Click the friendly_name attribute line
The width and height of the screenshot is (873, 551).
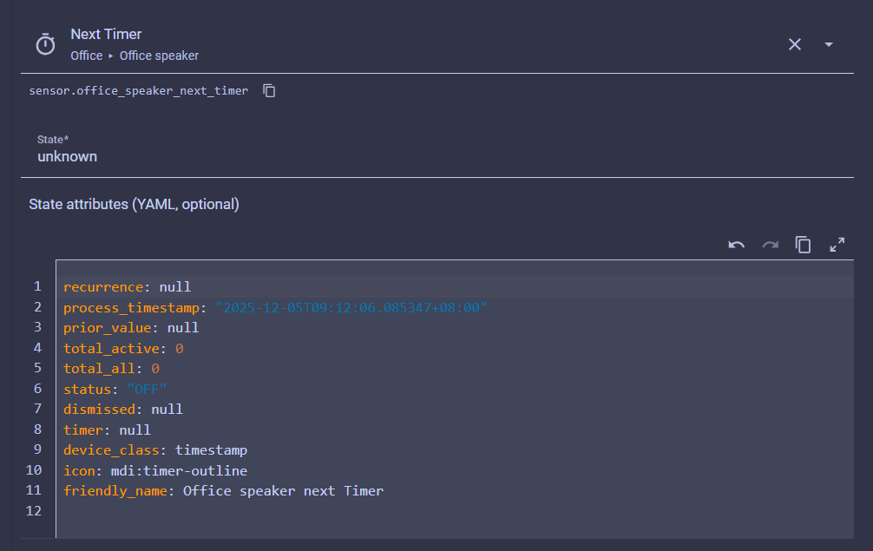223,491
